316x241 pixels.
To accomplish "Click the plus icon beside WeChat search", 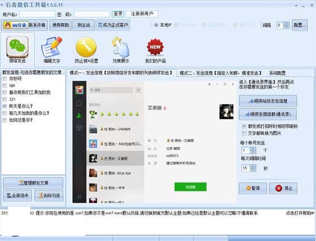I will tap(138, 90).
